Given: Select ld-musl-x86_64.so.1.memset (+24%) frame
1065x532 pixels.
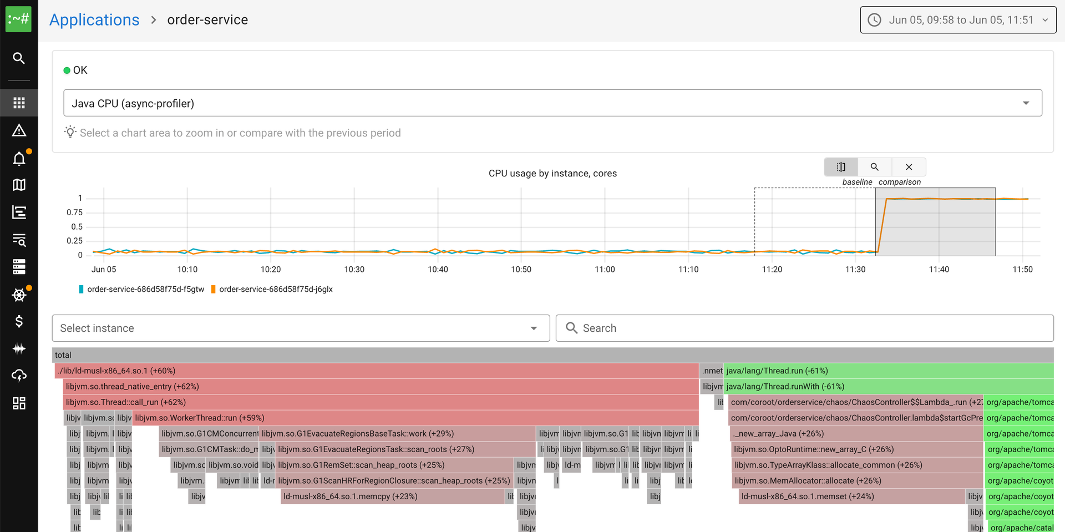Looking at the screenshot, I should pyautogui.click(x=852, y=496).
